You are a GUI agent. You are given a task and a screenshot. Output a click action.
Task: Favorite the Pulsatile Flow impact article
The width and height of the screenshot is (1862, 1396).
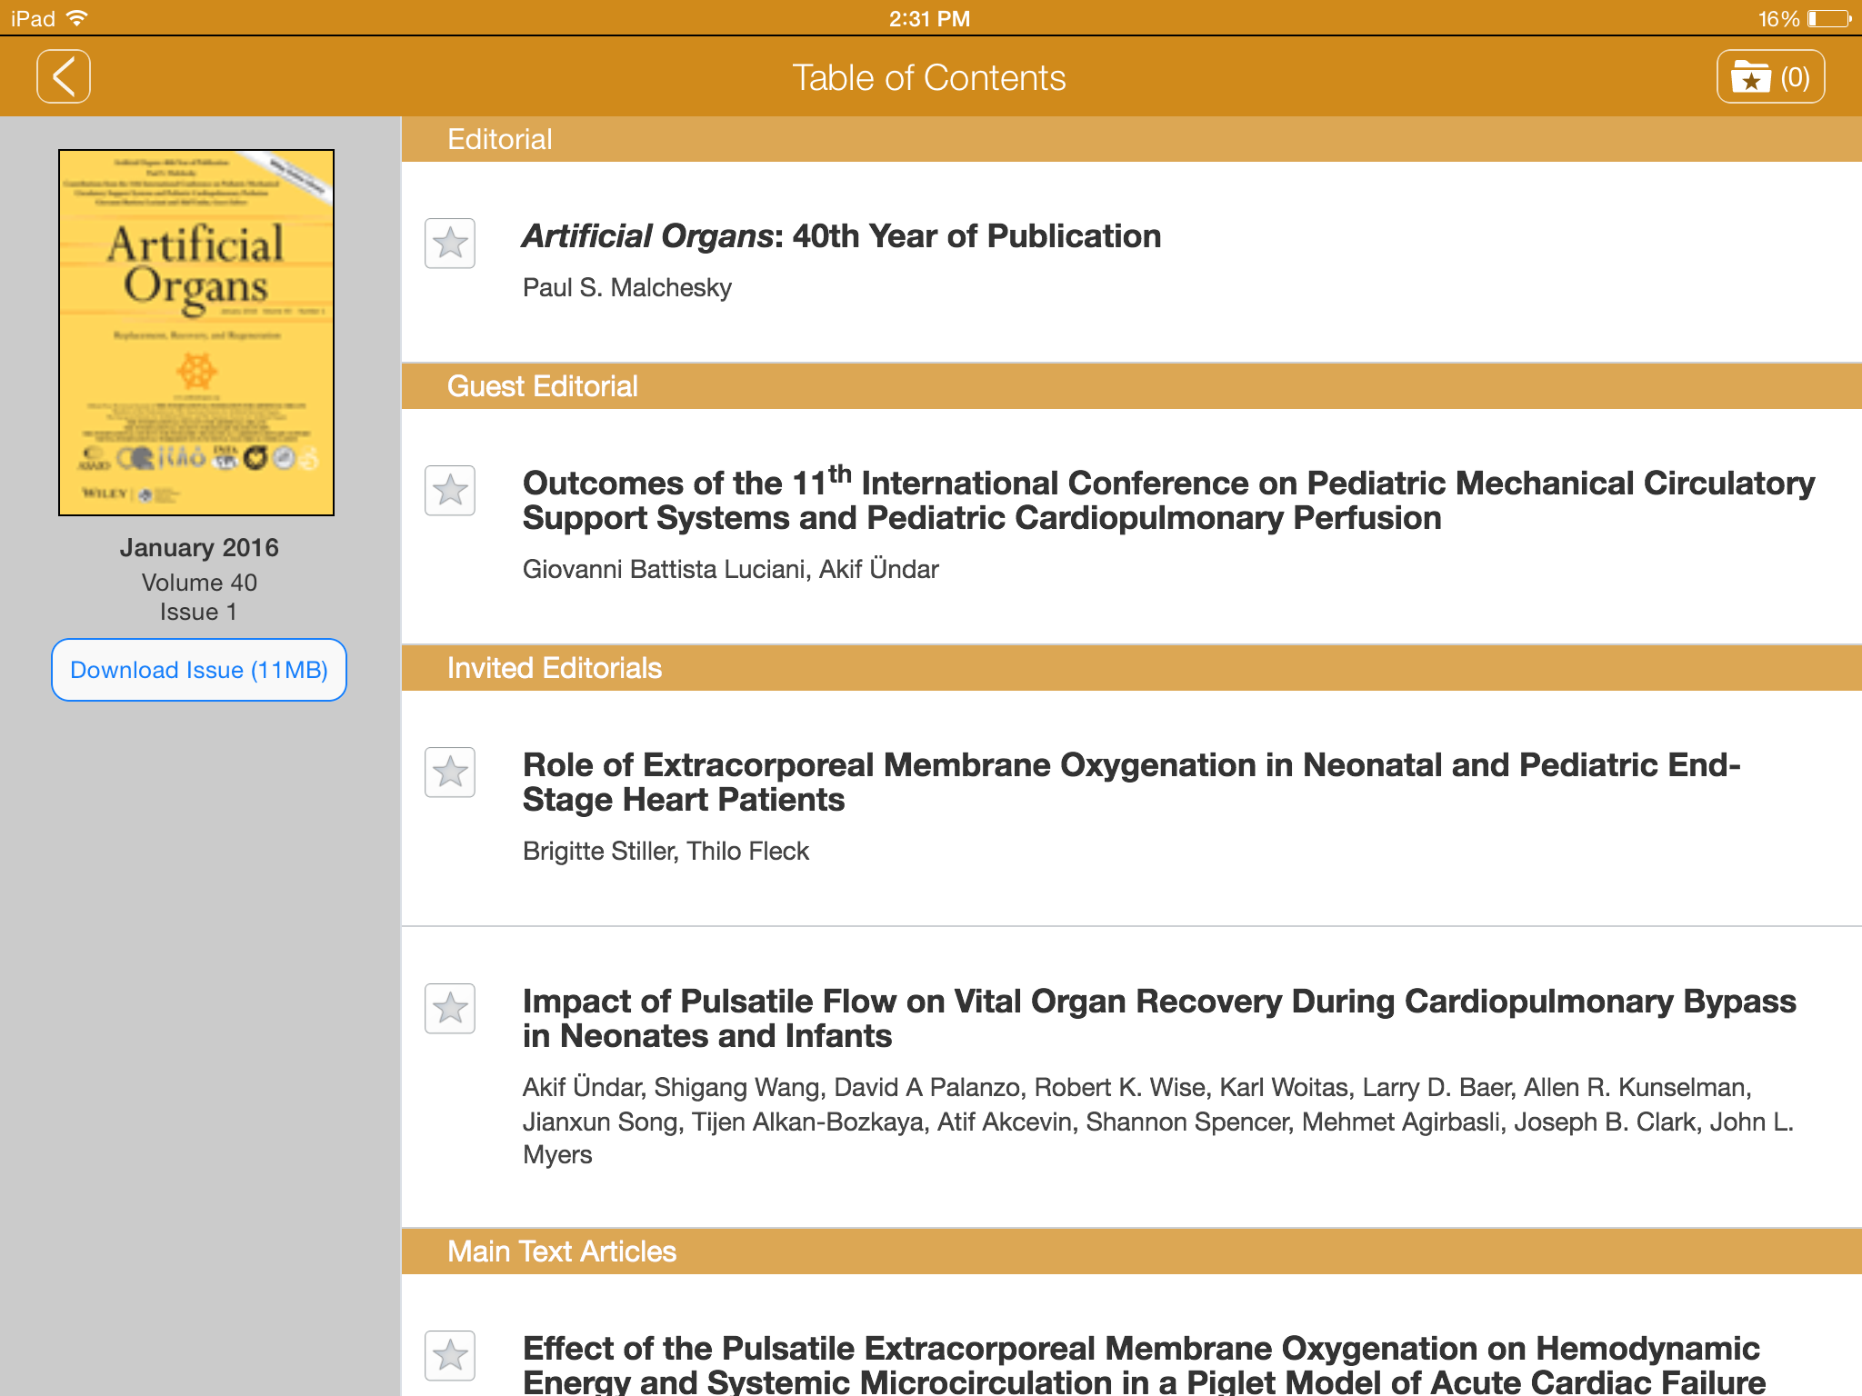coord(450,1009)
